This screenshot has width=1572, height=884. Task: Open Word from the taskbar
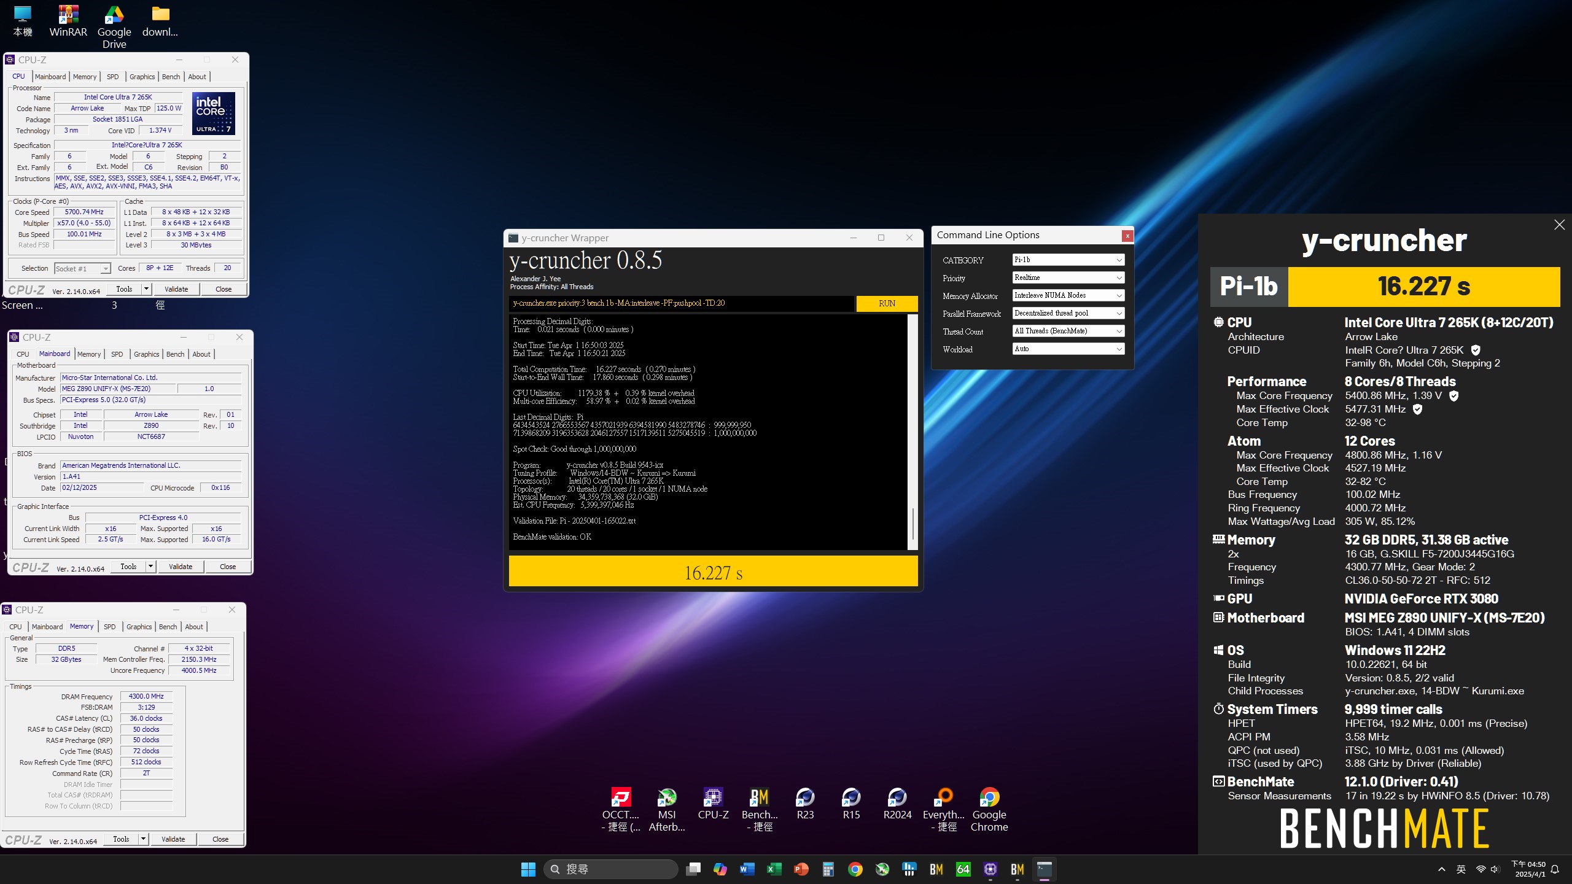[x=747, y=869]
